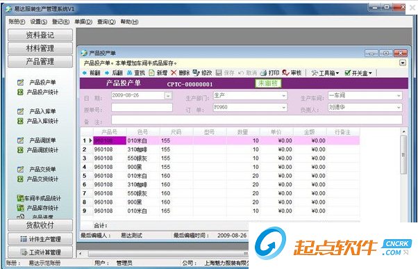Open 产品交货统计 from the sidebar

click(x=42, y=179)
